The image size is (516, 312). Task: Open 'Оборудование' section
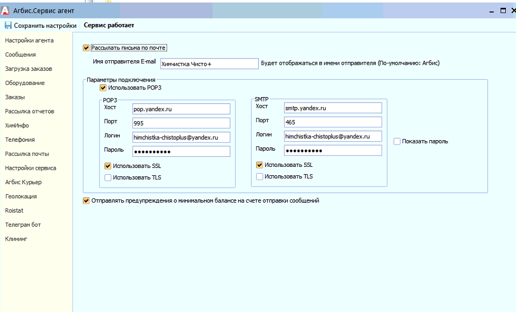[25, 83]
